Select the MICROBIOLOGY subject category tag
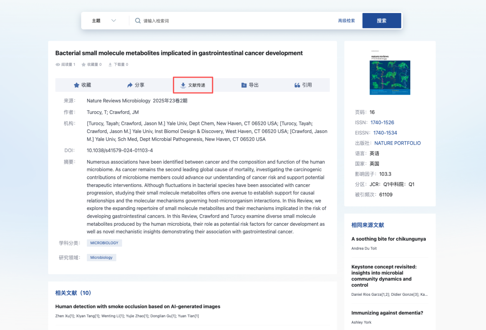 click(104, 243)
